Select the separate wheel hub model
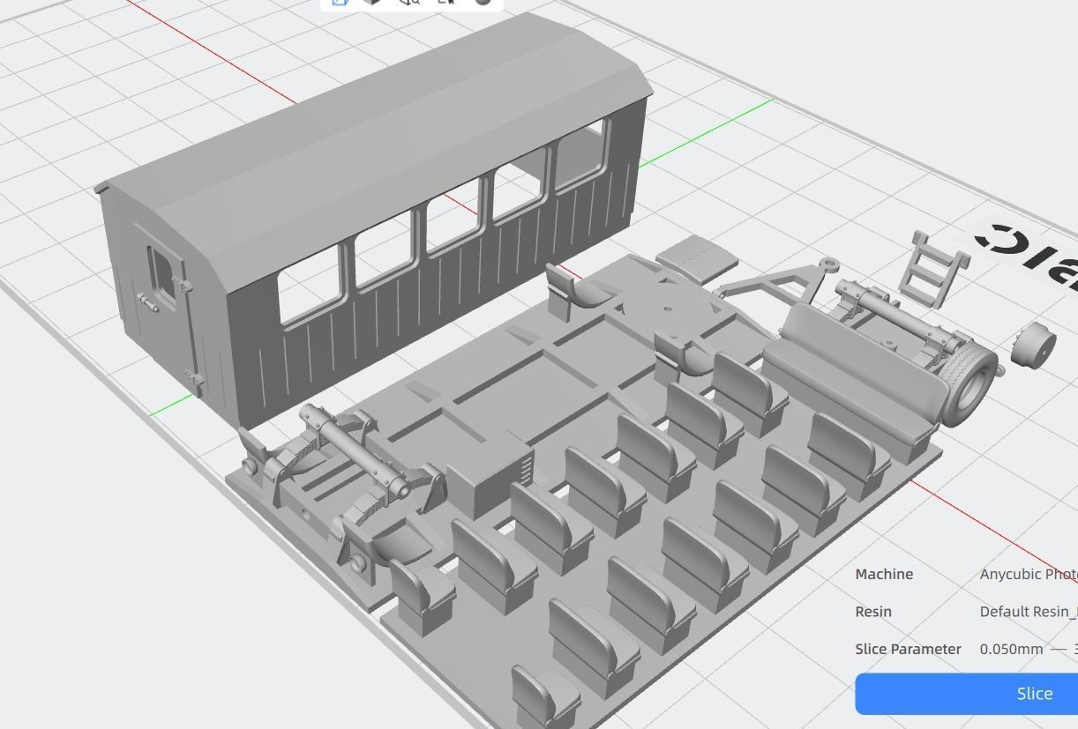 click(1033, 346)
